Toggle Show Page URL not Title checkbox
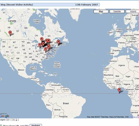Image resolution: width=139 pixels, height=126 pixels. click(1, 125)
